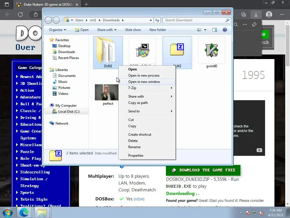Expand the 7-Zip submenu

[x=147, y=88]
